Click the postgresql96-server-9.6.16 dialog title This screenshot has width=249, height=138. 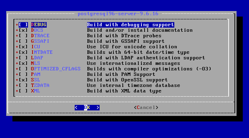pyautogui.click(x=118, y=13)
